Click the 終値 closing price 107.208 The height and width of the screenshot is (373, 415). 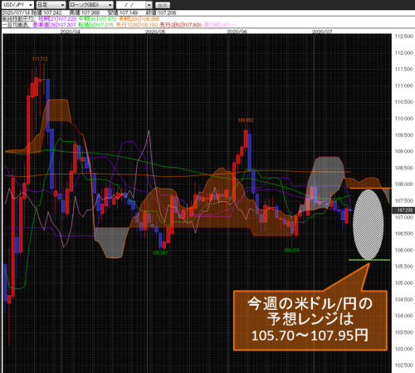pyautogui.click(x=161, y=12)
